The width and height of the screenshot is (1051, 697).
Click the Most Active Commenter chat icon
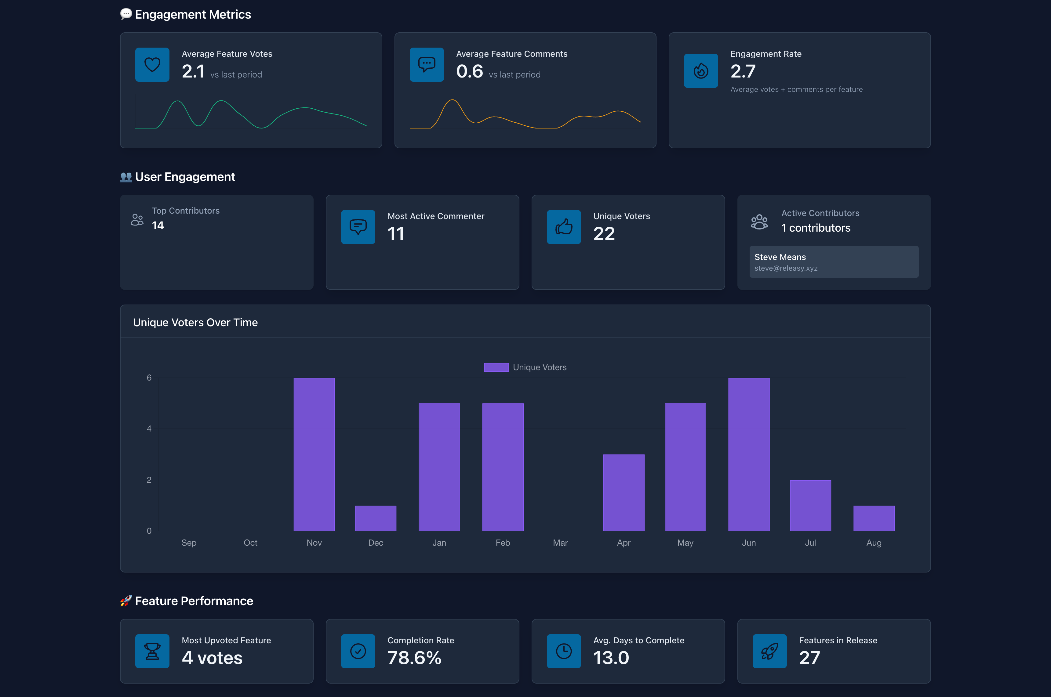[x=358, y=227]
